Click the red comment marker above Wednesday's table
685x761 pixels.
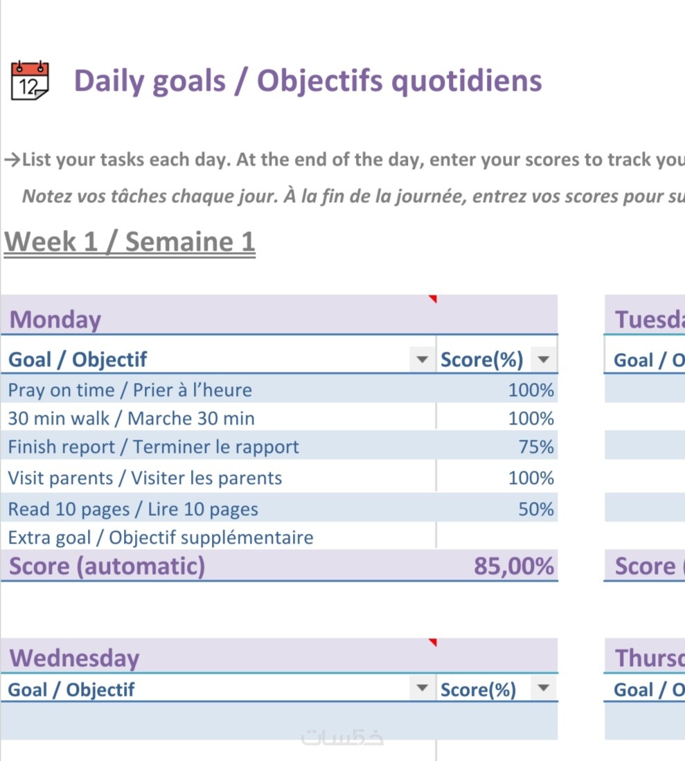(x=433, y=643)
